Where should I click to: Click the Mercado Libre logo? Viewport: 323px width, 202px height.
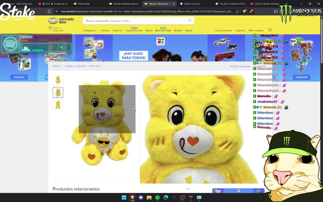(x=61, y=21)
